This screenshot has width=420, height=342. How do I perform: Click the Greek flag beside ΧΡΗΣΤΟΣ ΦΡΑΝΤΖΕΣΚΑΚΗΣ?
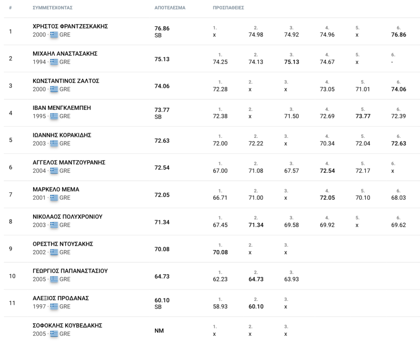(x=54, y=35)
